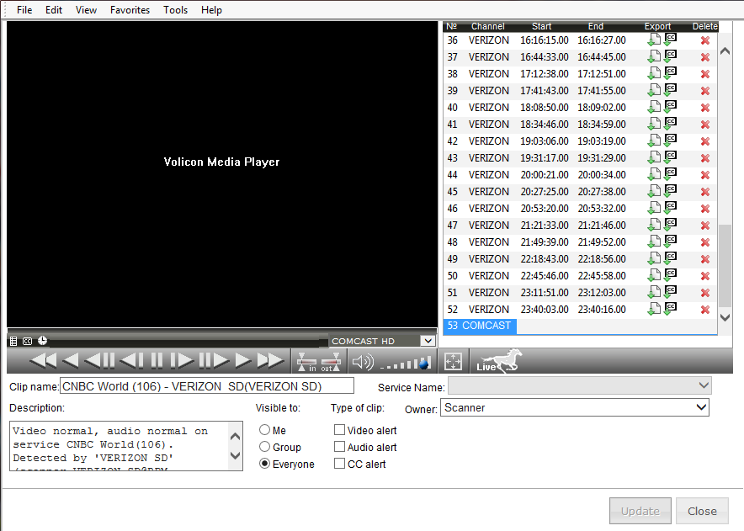Select the Everyone visibility option
744x531 pixels.
265,464
